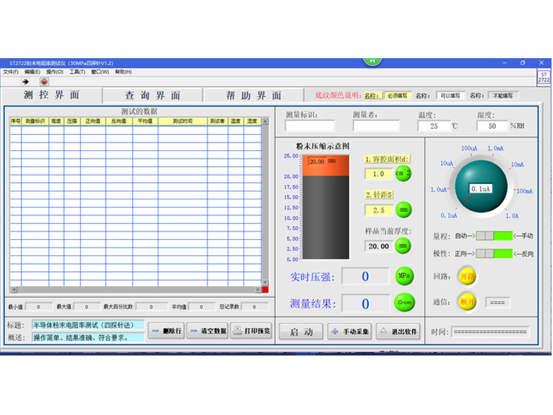This screenshot has width=553, height=415.
Task: Open the 编辑(E) menu
Action: coord(32,72)
